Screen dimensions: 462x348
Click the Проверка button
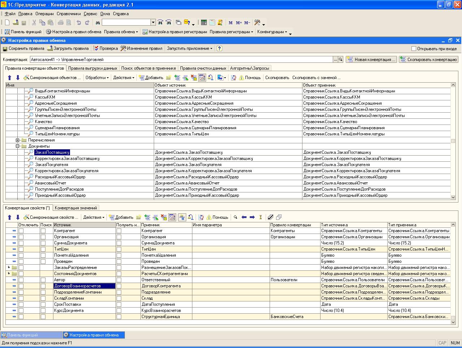pos(105,48)
